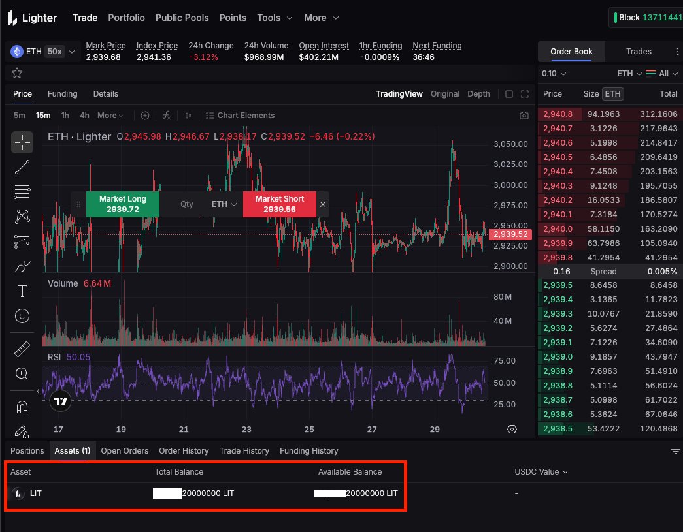Viewport: 683px width, 532px height.
Task: Click the LIT asset logo
Action: coord(18,493)
